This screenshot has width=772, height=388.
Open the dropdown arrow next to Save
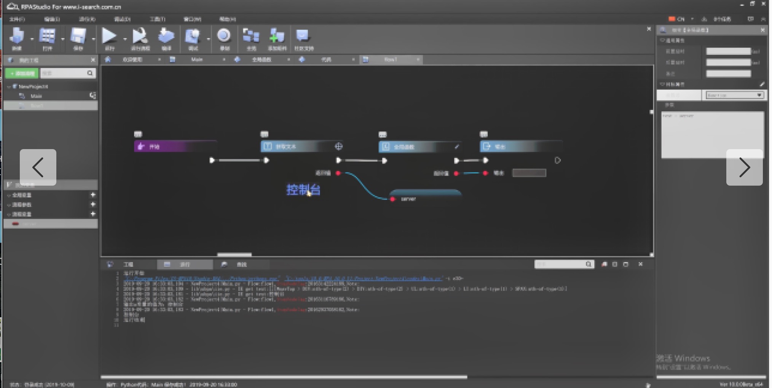pos(93,39)
